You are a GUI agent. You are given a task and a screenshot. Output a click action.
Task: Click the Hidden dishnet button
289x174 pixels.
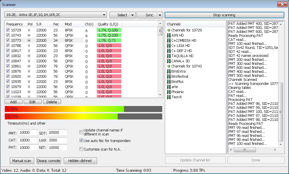point(80,161)
